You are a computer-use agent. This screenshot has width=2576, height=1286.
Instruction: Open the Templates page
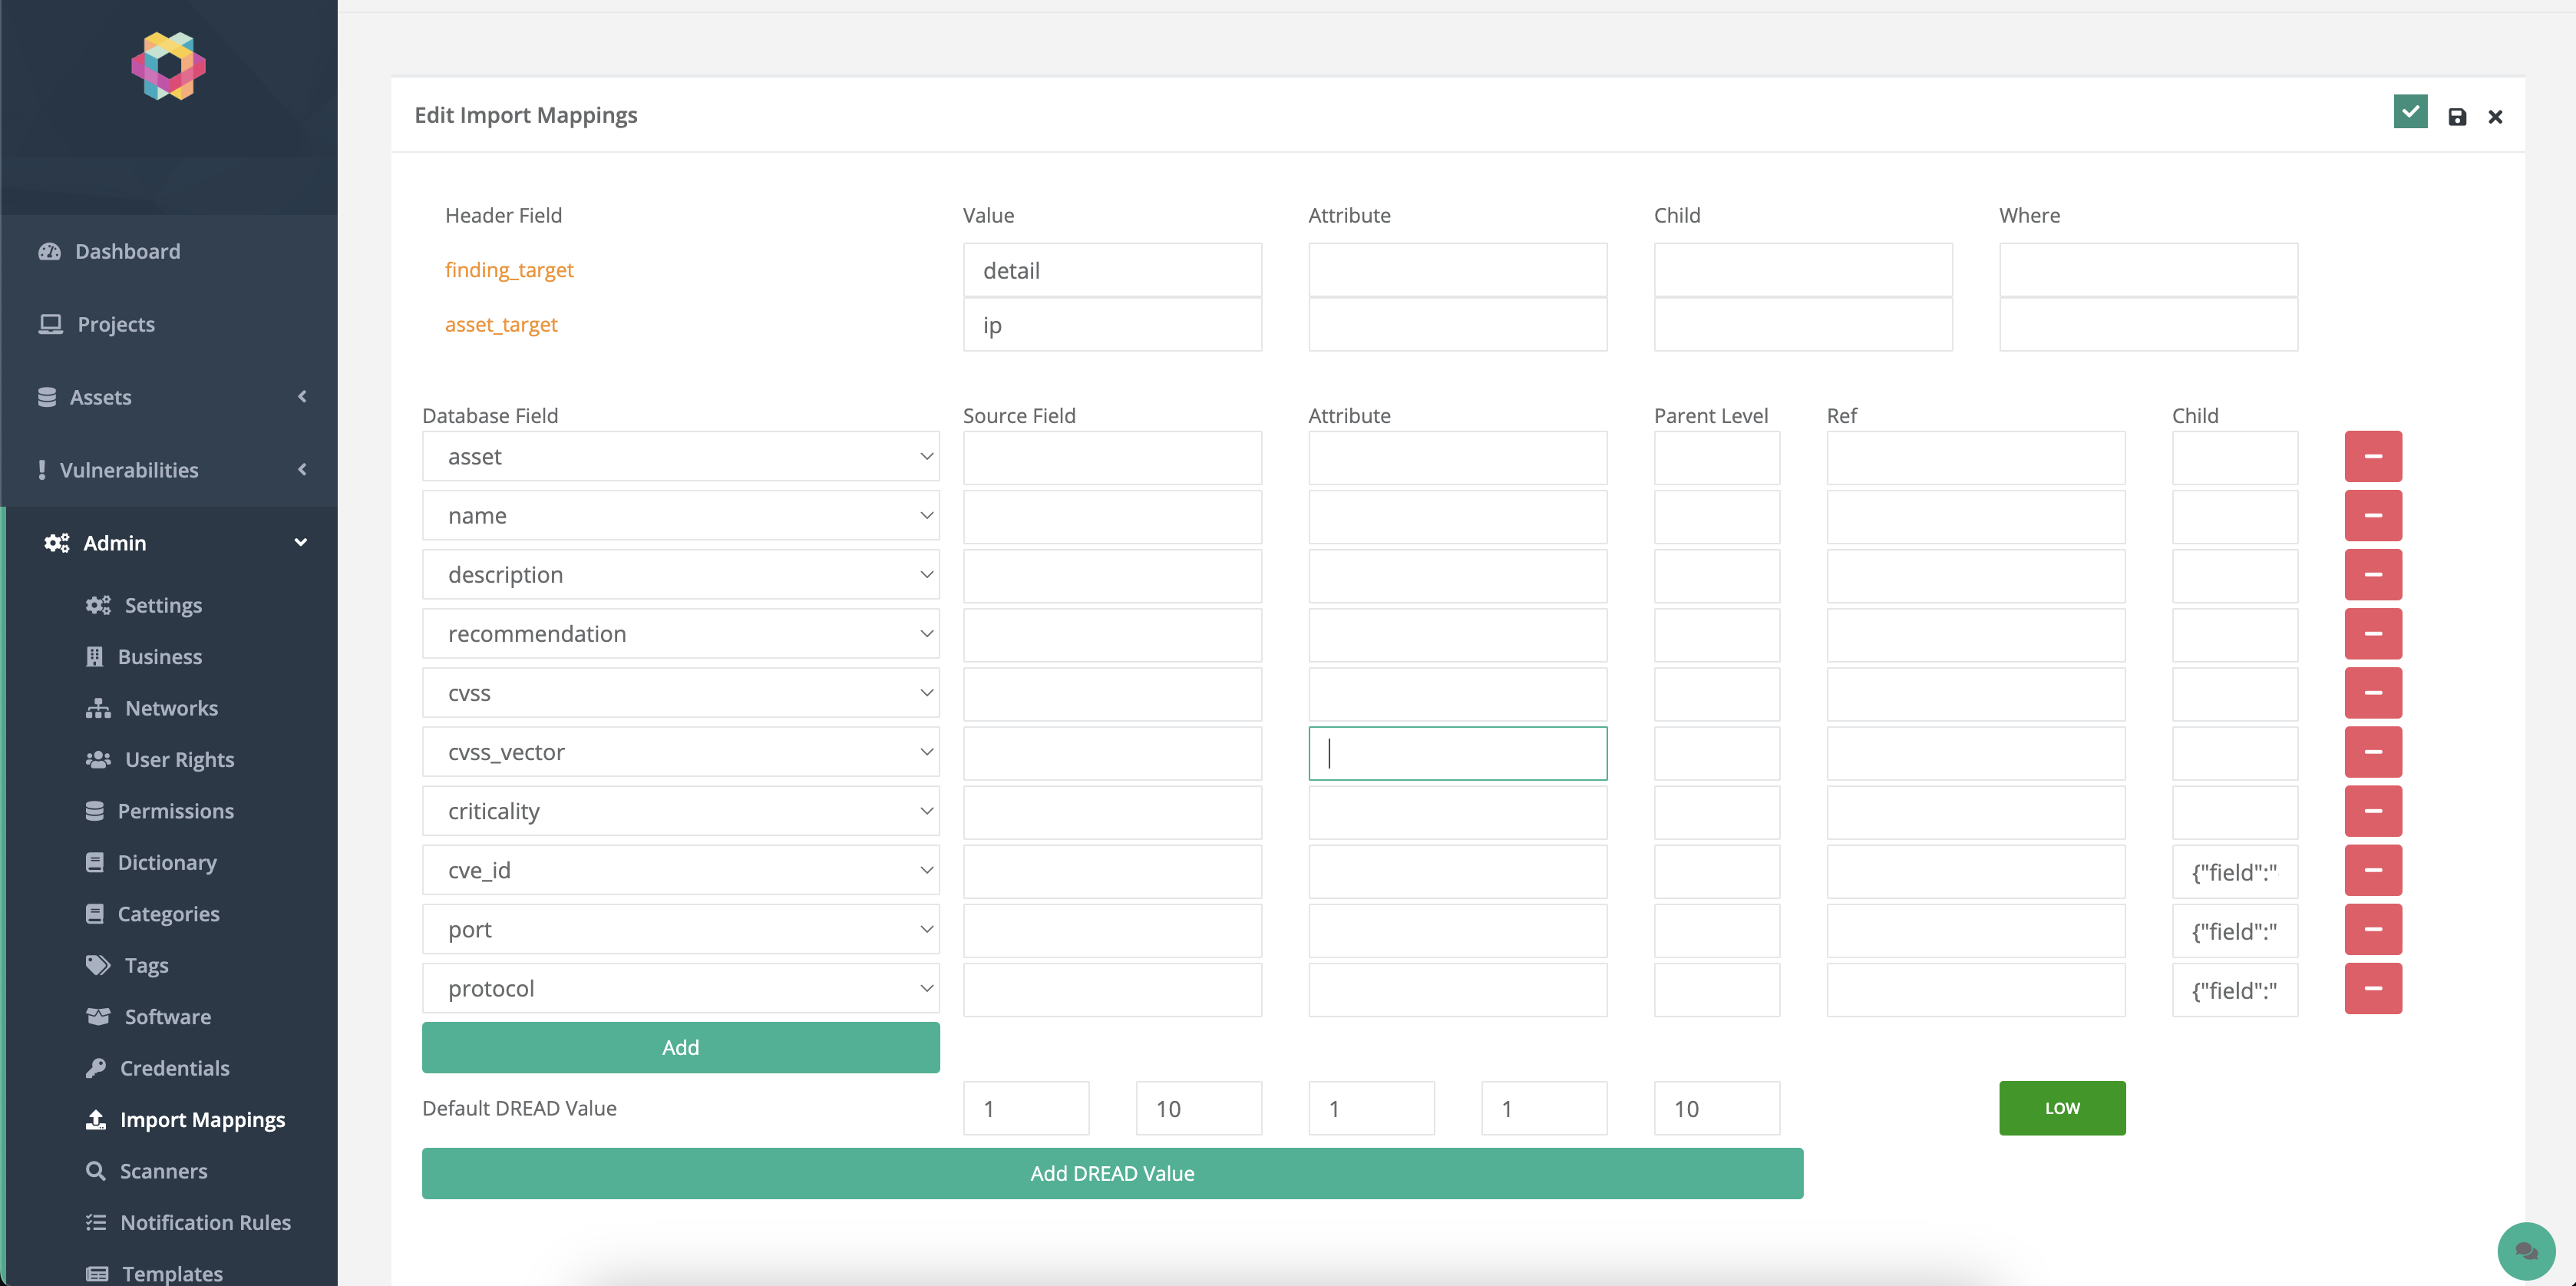click(x=172, y=1274)
